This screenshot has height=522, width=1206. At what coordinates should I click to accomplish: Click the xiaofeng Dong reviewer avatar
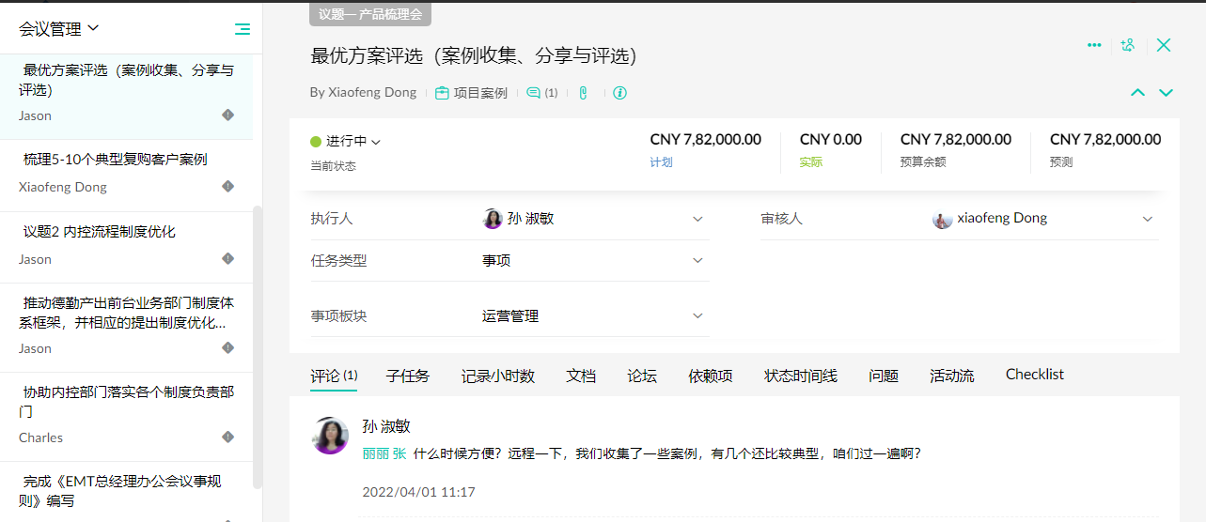tap(942, 219)
